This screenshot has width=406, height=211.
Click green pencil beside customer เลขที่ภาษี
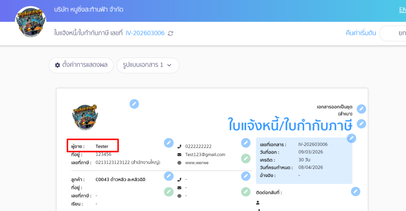(x=169, y=192)
